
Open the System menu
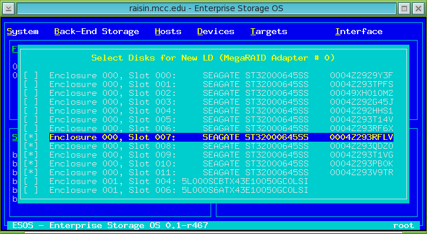(x=22, y=32)
